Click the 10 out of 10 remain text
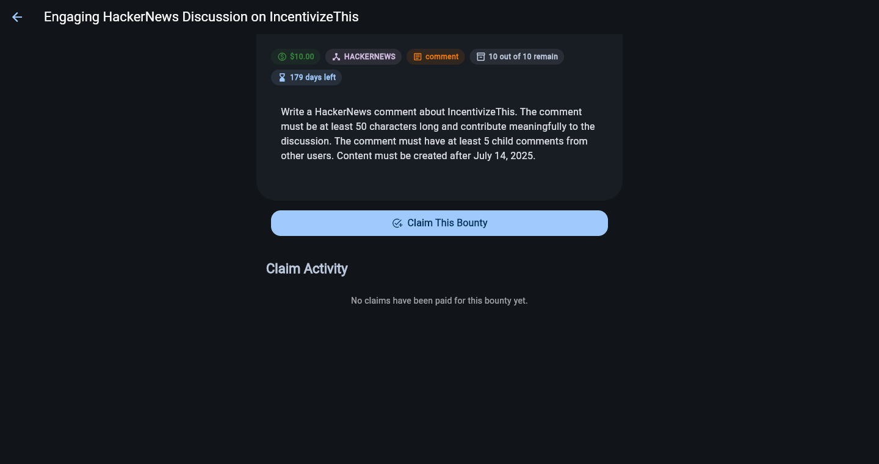This screenshot has width=879, height=464. [x=523, y=57]
